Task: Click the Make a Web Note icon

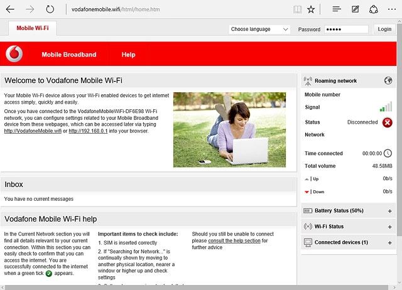Action: coord(356,9)
